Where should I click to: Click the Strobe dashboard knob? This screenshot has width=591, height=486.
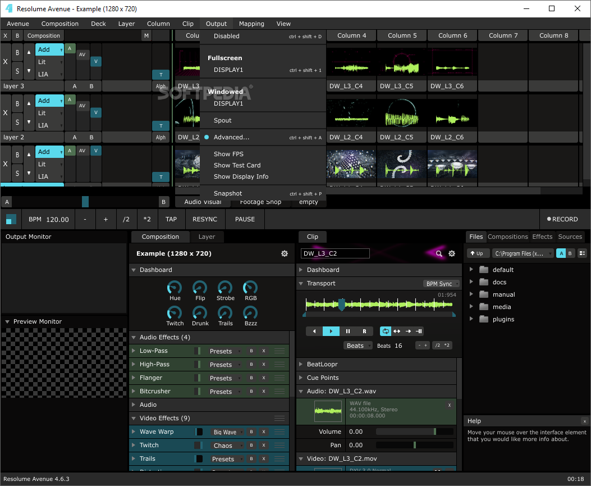[x=225, y=288]
